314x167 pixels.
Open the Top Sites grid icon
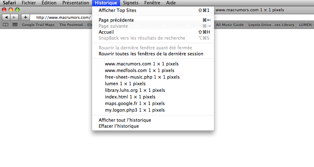[x=15, y=25]
